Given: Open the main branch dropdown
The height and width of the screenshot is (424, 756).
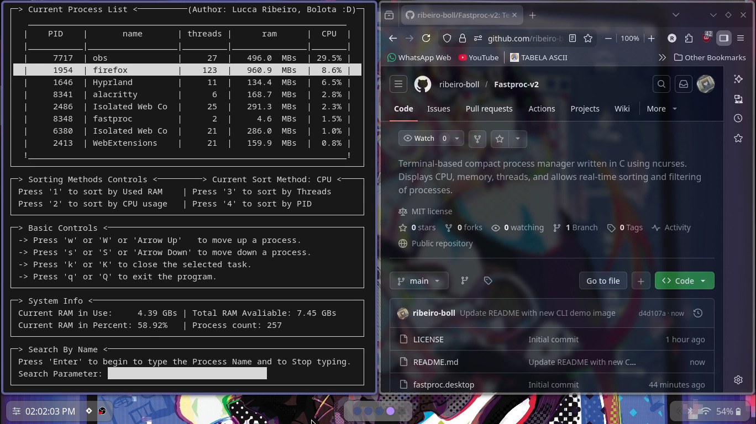Looking at the screenshot, I should click(419, 280).
